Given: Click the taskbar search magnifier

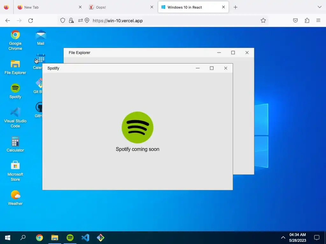Looking at the screenshot, I should click(23, 238).
